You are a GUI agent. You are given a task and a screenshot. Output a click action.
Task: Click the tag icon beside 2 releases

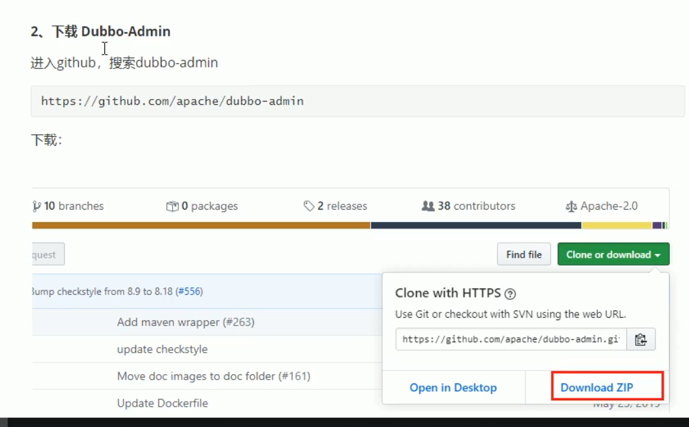pyautogui.click(x=309, y=206)
